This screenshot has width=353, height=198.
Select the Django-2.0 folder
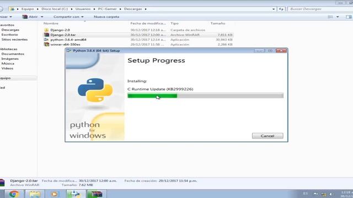[60, 30]
